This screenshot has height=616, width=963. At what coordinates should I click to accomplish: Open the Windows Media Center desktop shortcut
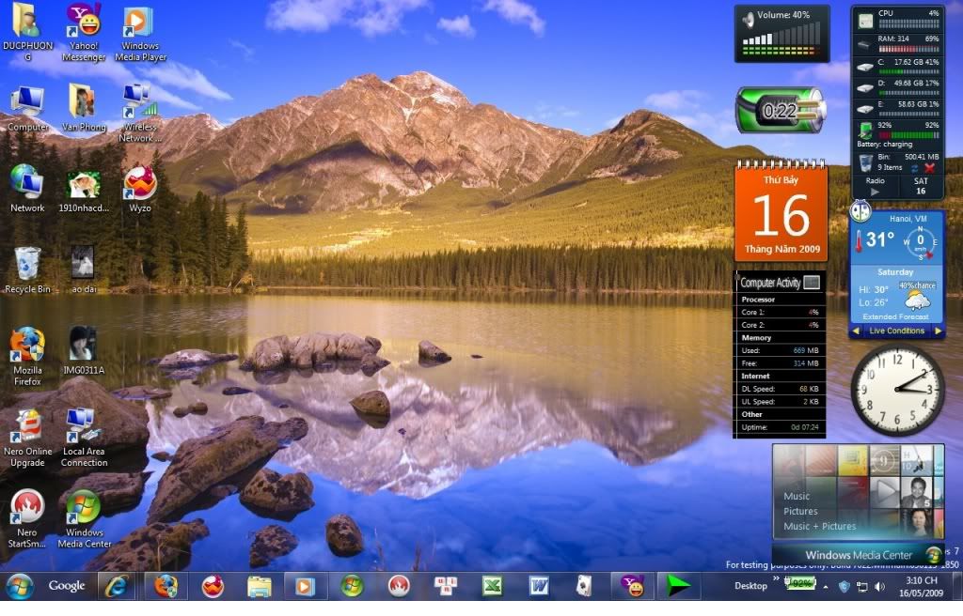(84, 519)
